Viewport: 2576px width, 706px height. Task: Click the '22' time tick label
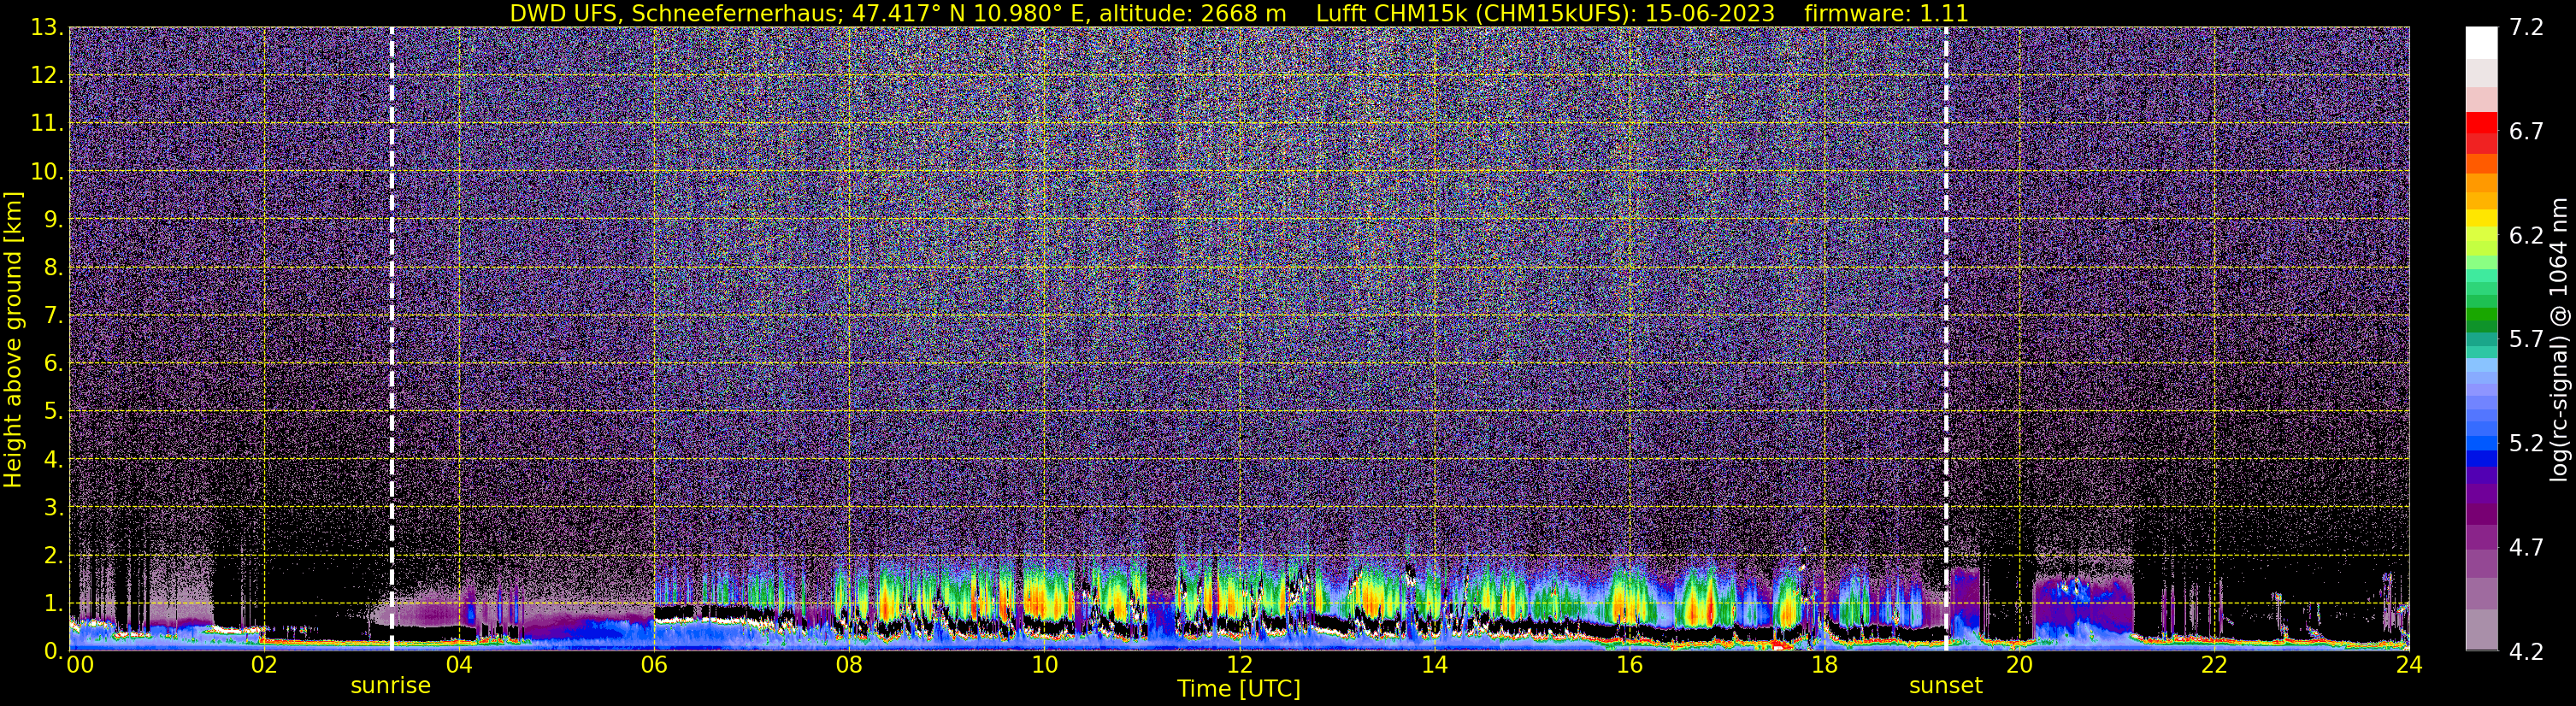click(2214, 665)
